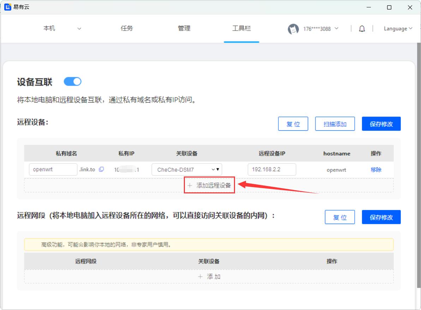Toggle the 设备互联 switch off

coord(72,82)
